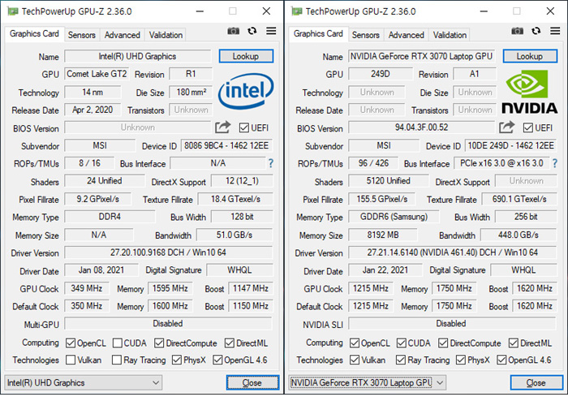Click Bus Interface question mark in Intel window
This screenshot has width=568, height=397.
point(270,163)
